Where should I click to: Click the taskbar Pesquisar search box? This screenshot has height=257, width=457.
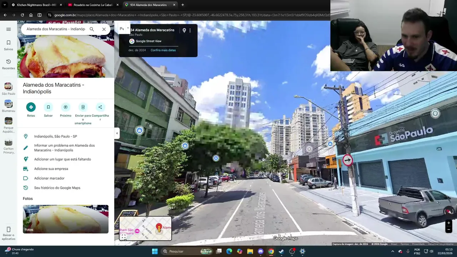[x=187, y=251]
